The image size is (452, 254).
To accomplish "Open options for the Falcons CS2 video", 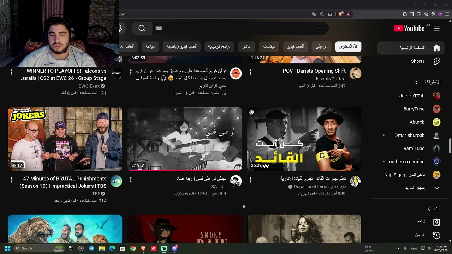I will (11, 72).
